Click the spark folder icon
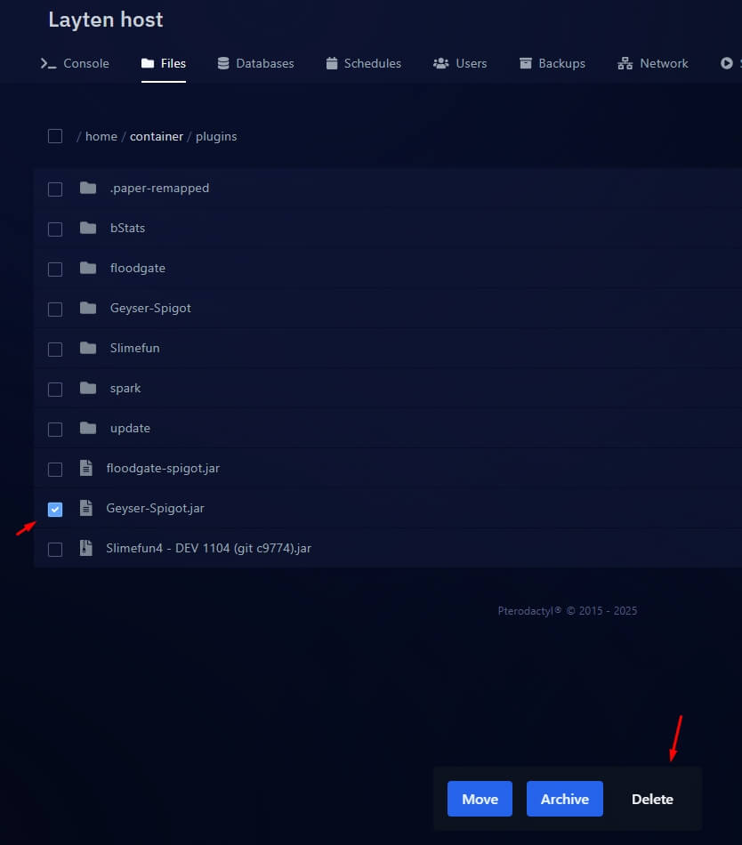 point(87,388)
